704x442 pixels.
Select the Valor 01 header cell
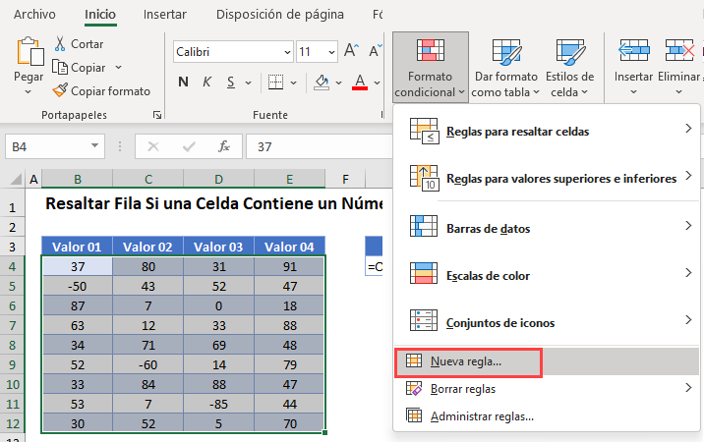point(77,247)
